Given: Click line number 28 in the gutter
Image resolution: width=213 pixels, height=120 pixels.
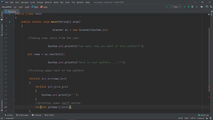Looking at the screenshot, I should click(6, 107).
